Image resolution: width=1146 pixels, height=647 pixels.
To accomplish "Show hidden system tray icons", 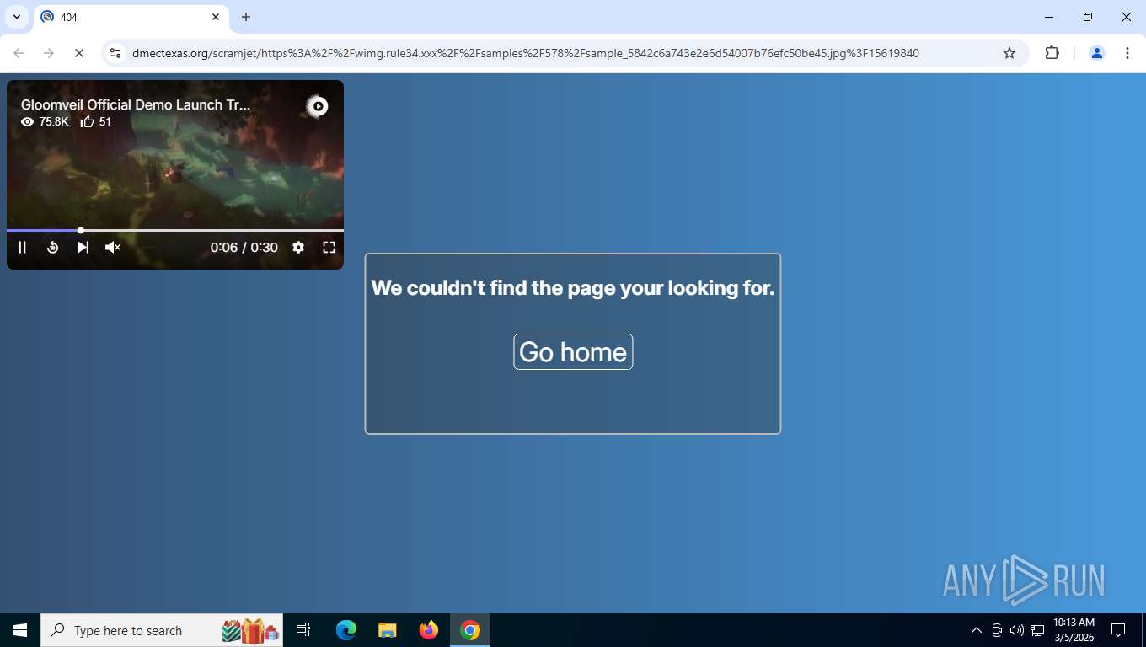I will click(977, 630).
